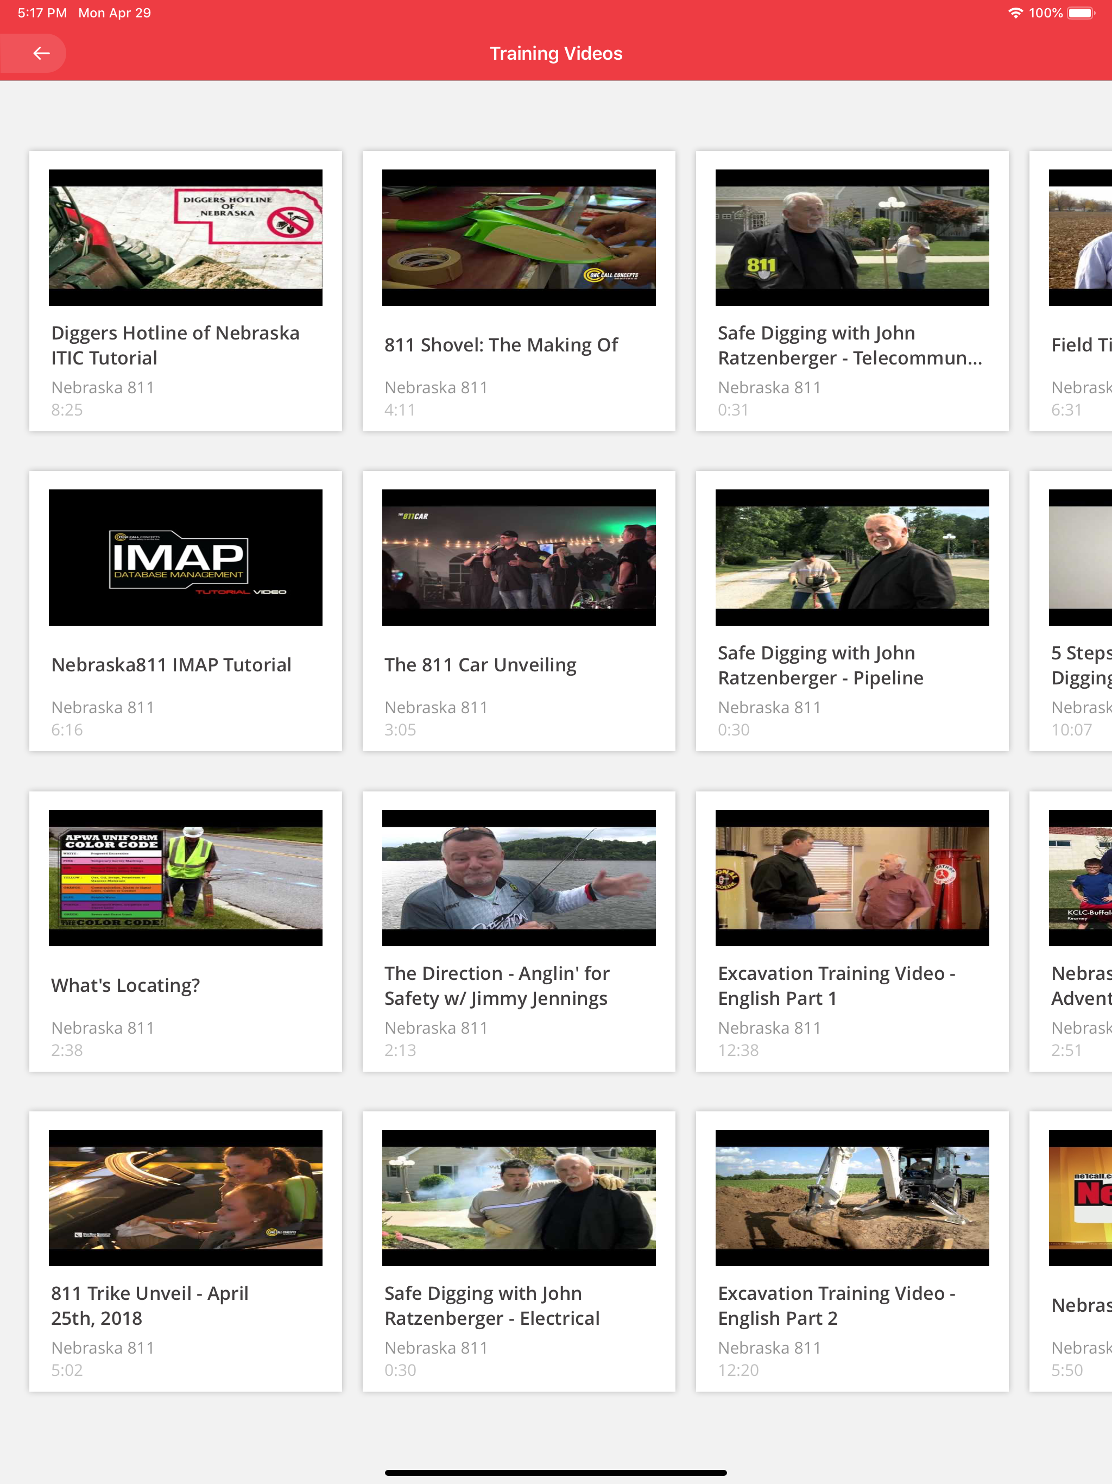The image size is (1112, 1484).
Task: Tap the battery icon in status bar
Action: (1081, 12)
